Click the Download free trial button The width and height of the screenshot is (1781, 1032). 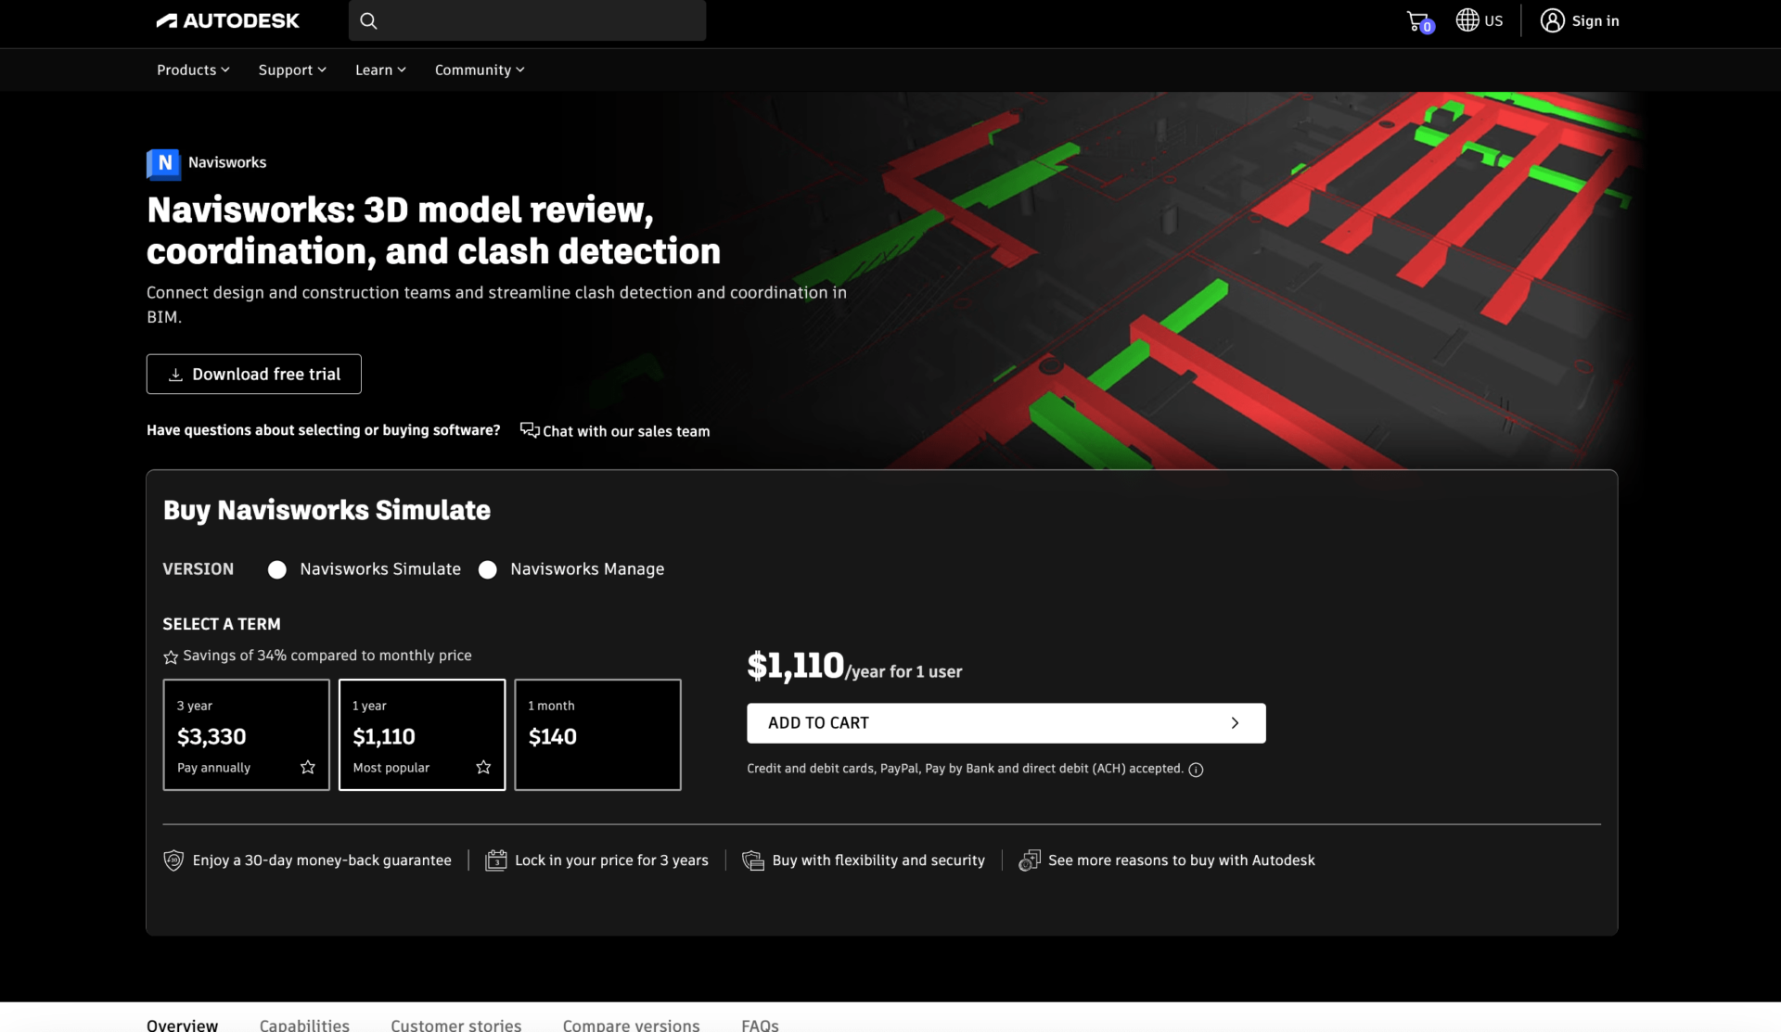point(253,374)
